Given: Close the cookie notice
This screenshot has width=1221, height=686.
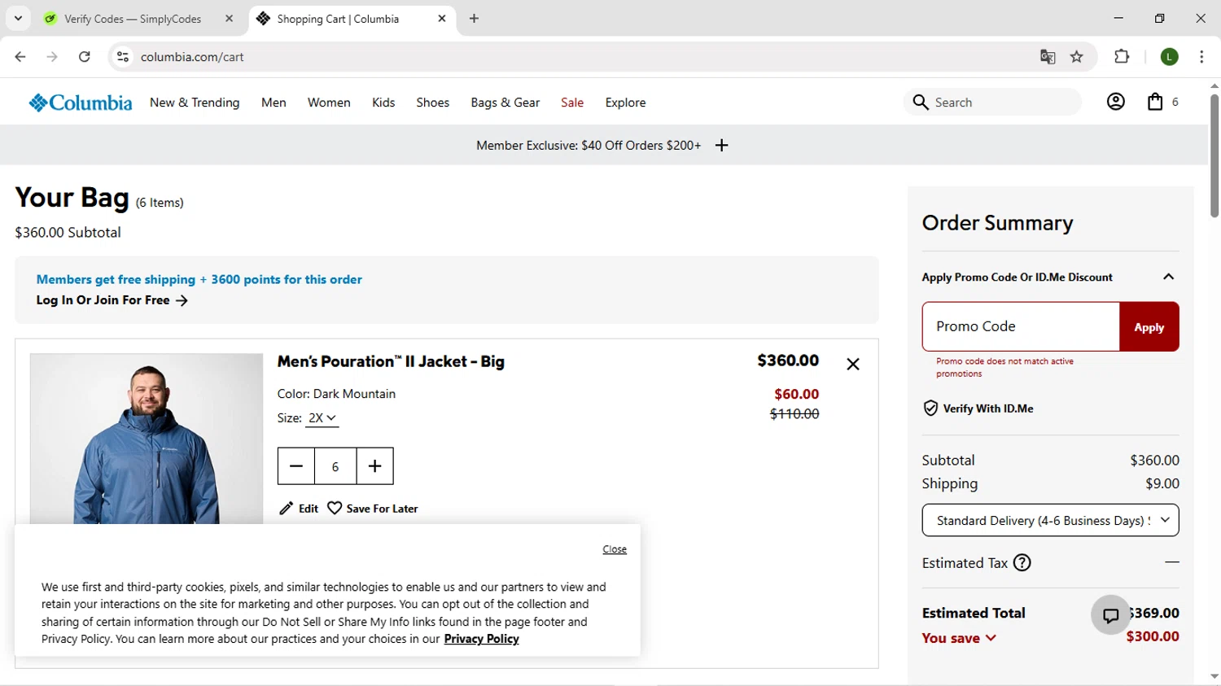Looking at the screenshot, I should pyautogui.click(x=615, y=549).
